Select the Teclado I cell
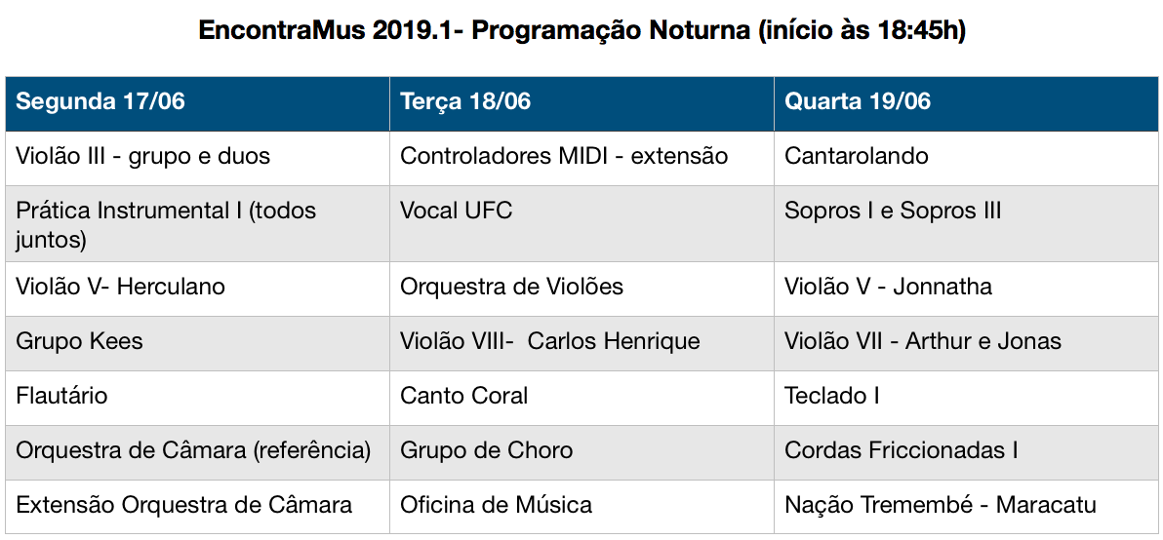This screenshot has height=540, width=1163. [966, 398]
